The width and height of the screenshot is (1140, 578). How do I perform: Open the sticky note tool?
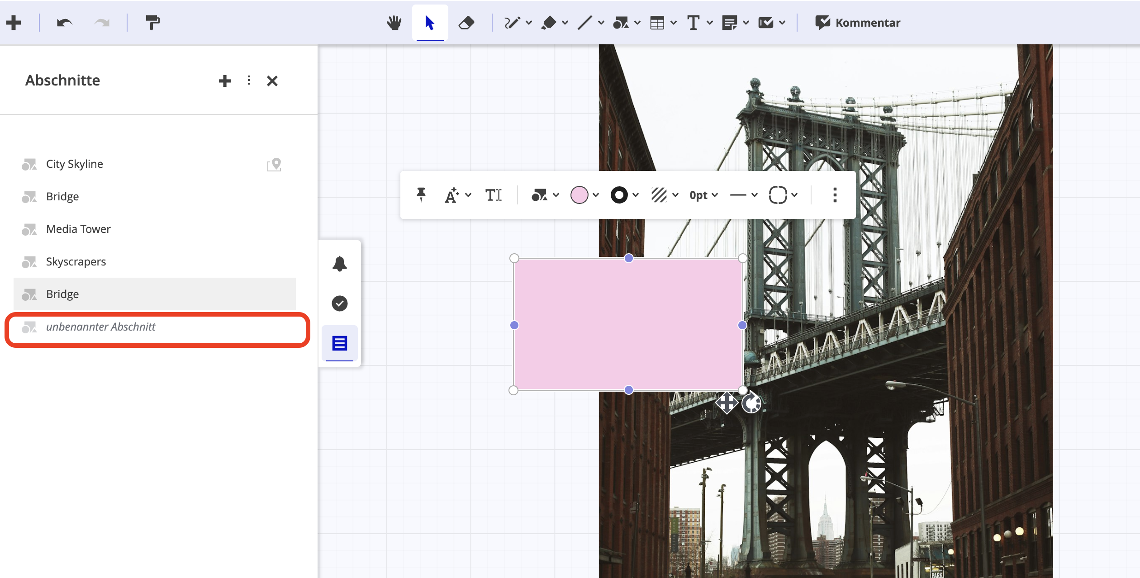click(730, 22)
